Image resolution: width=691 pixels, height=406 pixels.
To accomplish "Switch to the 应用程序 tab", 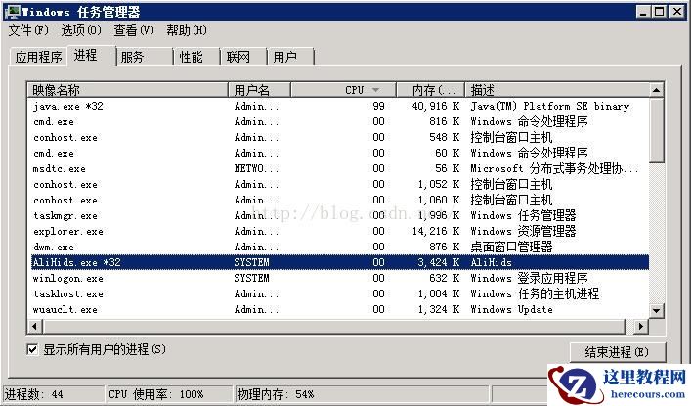I will click(38, 57).
